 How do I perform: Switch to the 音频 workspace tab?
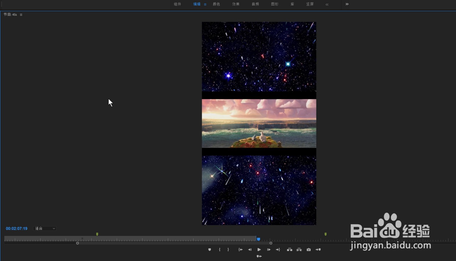(x=255, y=4)
